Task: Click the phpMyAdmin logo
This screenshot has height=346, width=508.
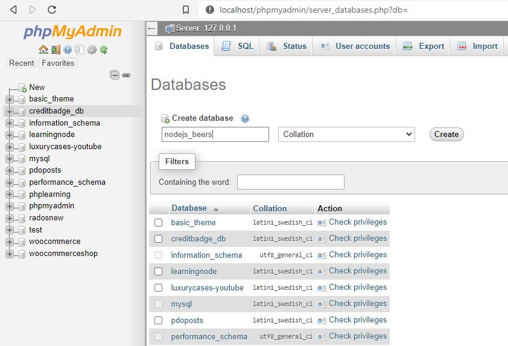Action: 72,32
